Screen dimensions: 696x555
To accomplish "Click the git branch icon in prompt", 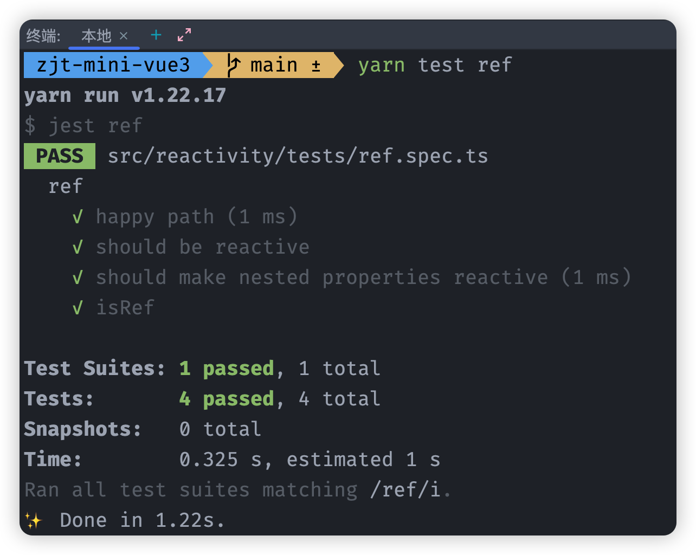I will pyautogui.click(x=233, y=65).
